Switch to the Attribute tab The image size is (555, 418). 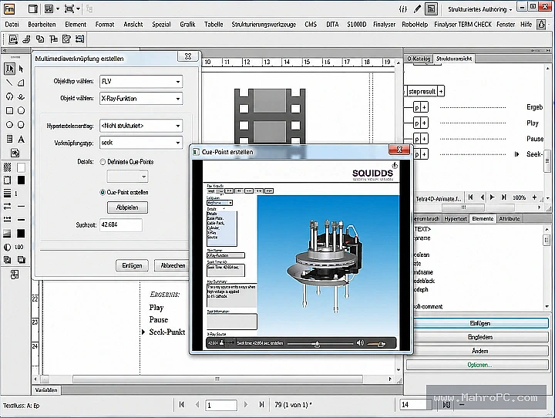509,219
